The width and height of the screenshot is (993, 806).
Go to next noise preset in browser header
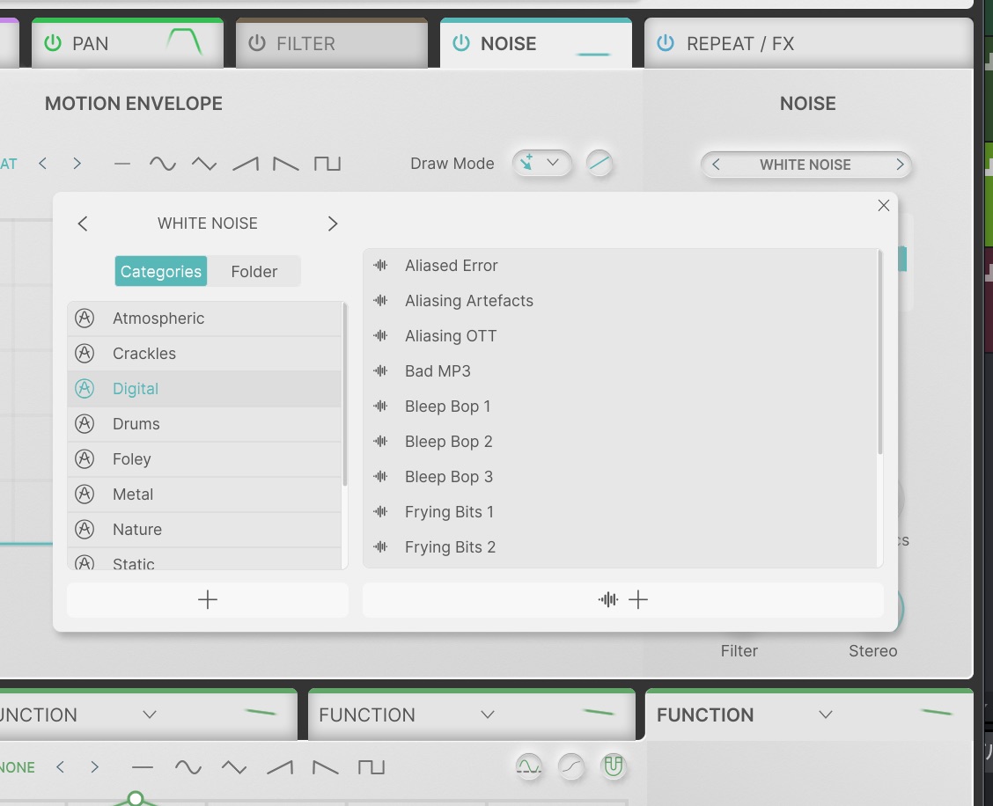coord(332,223)
